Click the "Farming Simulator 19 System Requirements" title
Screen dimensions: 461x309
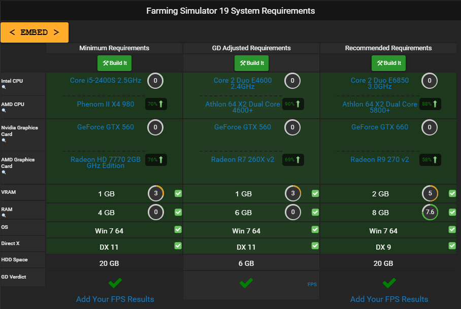coord(230,11)
